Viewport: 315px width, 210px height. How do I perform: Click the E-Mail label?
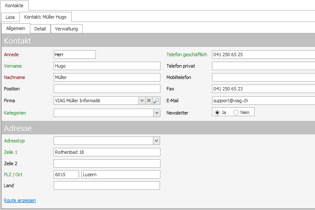pyautogui.click(x=172, y=101)
